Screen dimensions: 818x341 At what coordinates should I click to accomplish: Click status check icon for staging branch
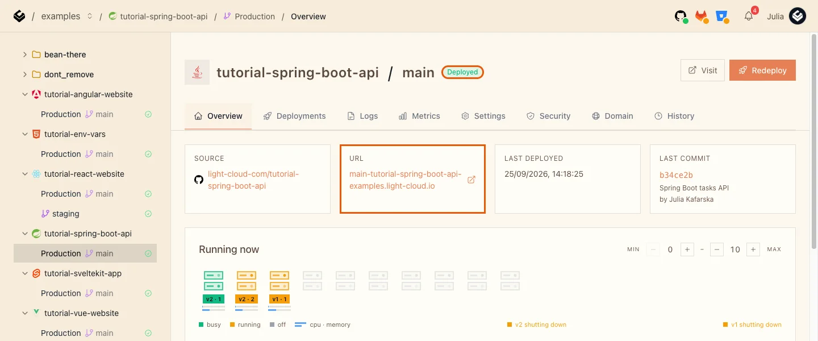click(148, 214)
